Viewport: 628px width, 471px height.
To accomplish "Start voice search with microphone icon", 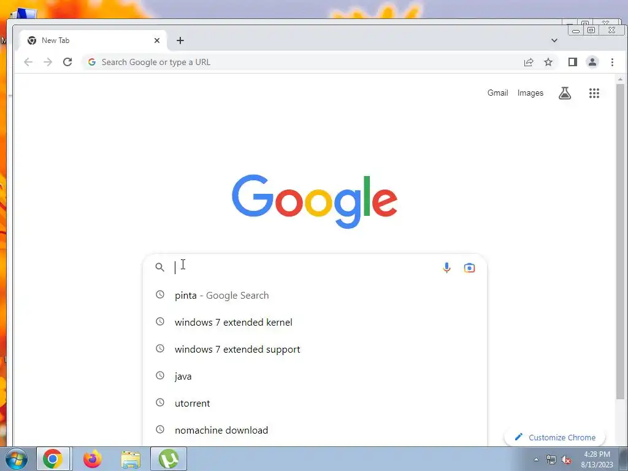I will 446,267.
